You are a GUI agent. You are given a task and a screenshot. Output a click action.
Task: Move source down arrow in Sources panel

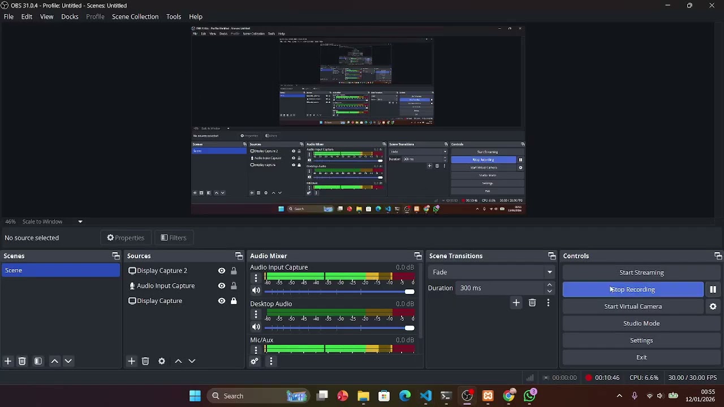point(192,361)
